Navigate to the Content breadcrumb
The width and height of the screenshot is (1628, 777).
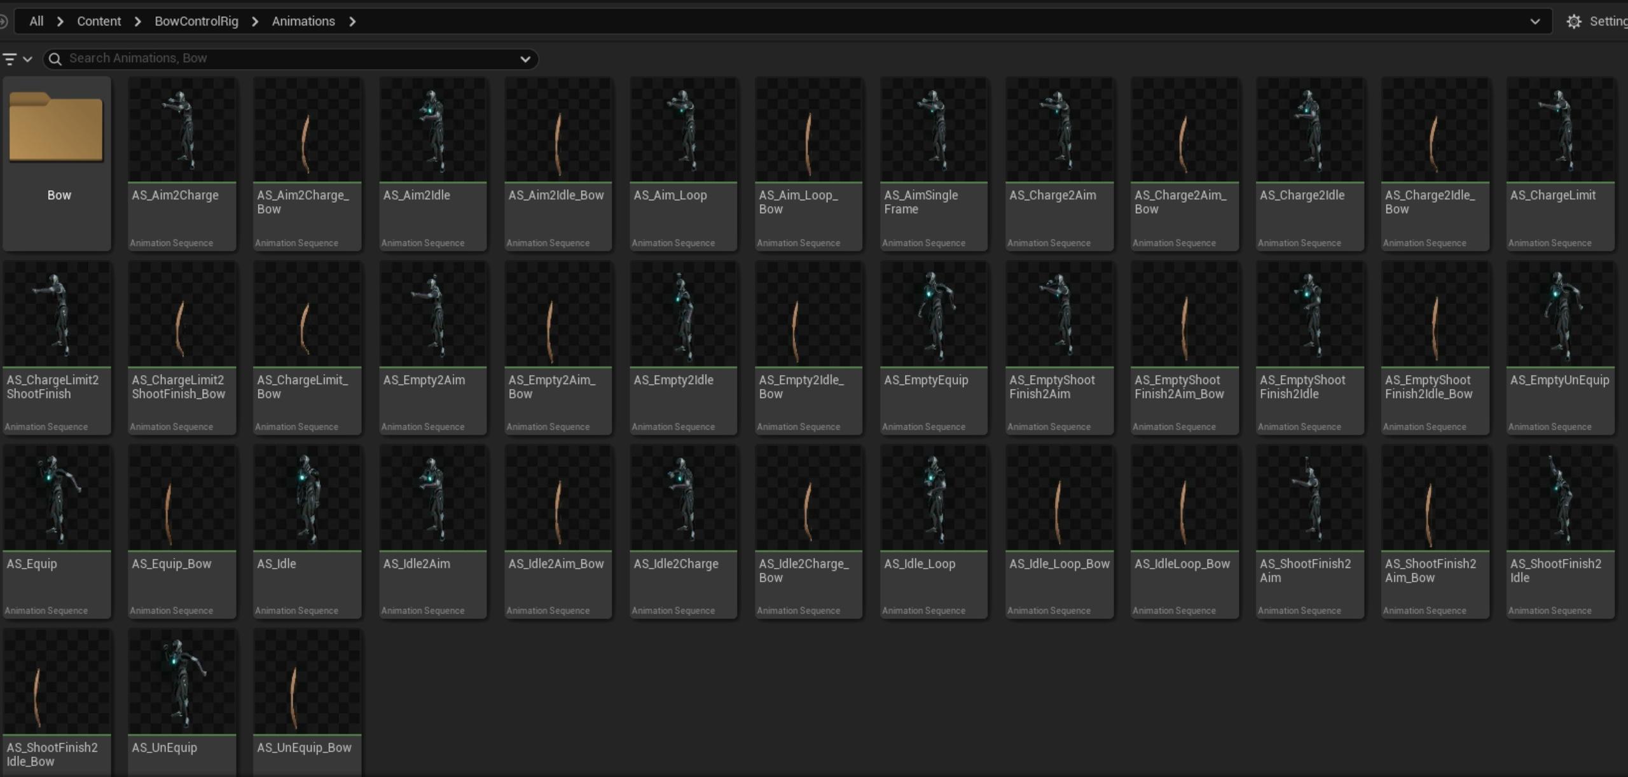(99, 22)
